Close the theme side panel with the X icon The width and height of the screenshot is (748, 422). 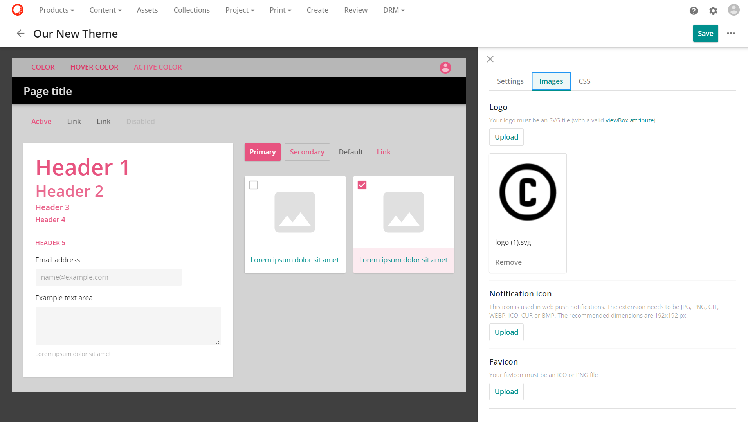point(490,59)
